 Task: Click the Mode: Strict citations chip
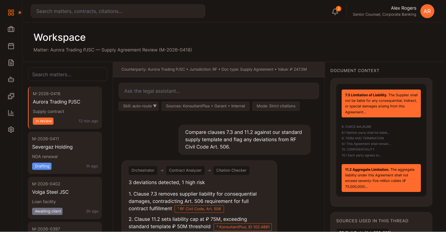point(276,106)
